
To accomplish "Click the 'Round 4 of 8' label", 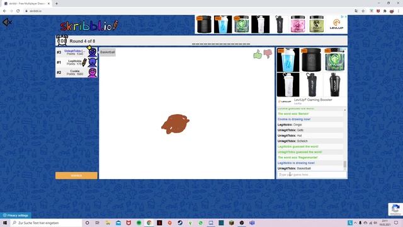I will click(82, 41).
